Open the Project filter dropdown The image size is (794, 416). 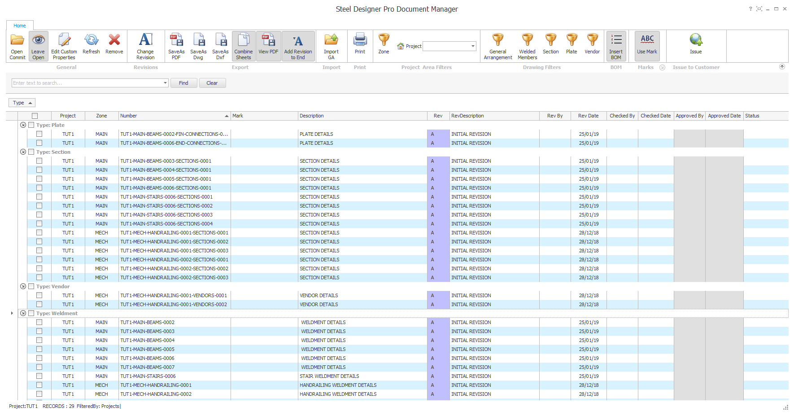(x=473, y=46)
